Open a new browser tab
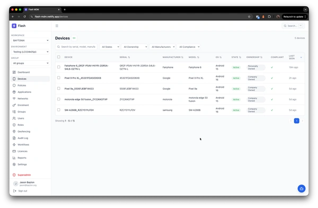The width and height of the screenshot is (318, 208). pos(65,10)
